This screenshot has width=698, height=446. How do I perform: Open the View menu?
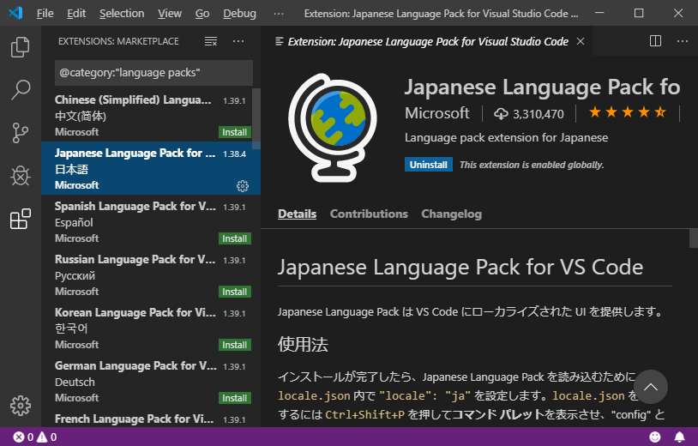[x=170, y=14]
